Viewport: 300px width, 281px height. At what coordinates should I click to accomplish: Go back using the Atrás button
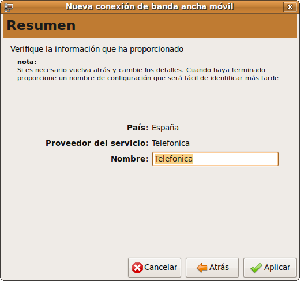(212, 268)
